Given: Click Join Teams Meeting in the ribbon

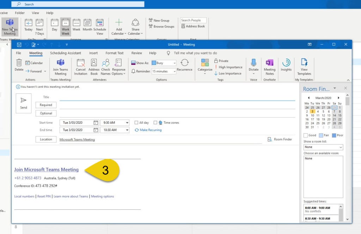Looking at the screenshot, I should coord(60,67).
